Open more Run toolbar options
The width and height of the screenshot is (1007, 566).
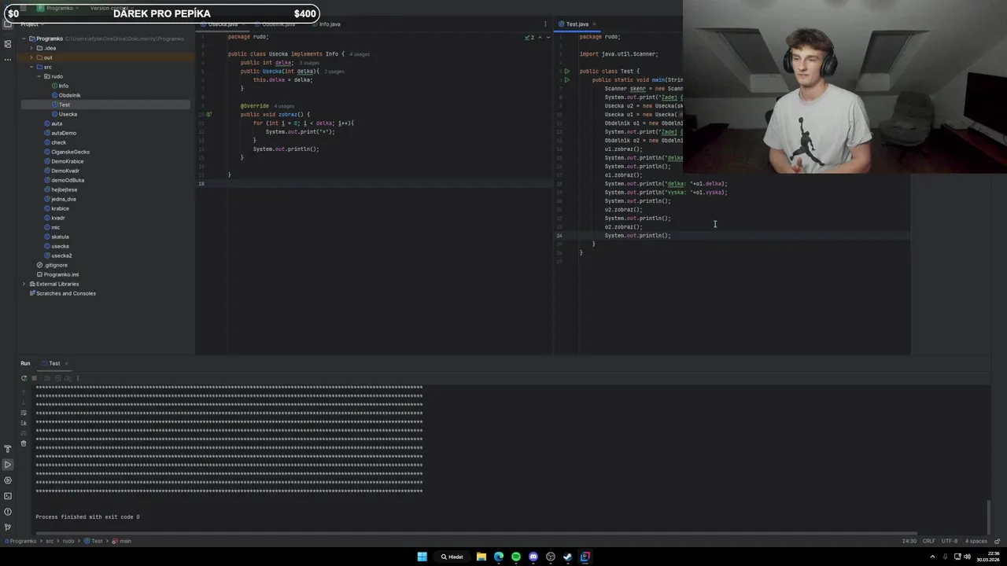tap(77, 378)
